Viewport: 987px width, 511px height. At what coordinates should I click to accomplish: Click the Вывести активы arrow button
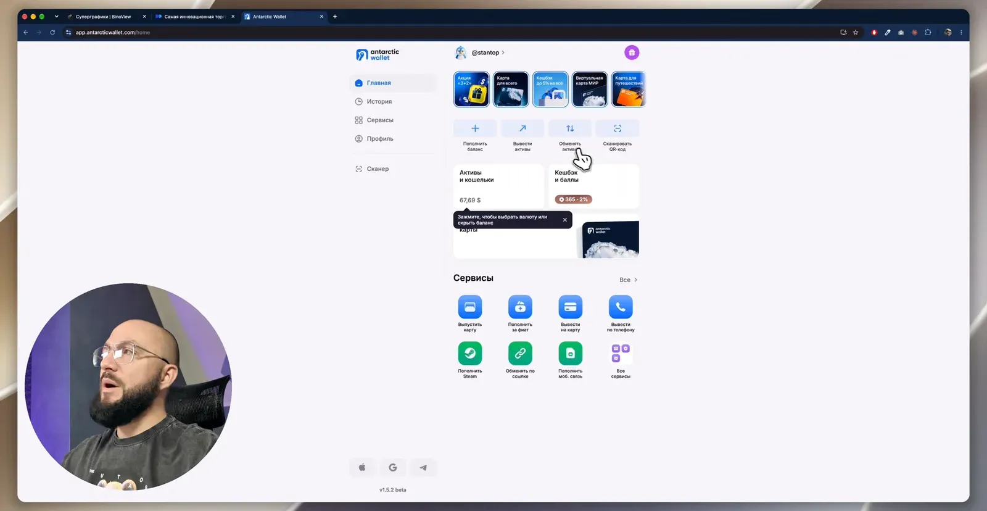click(522, 128)
